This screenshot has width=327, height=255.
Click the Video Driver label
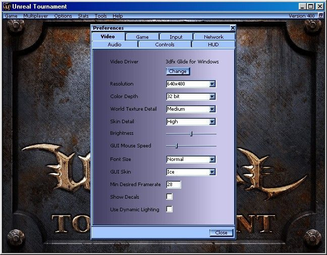click(x=124, y=62)
